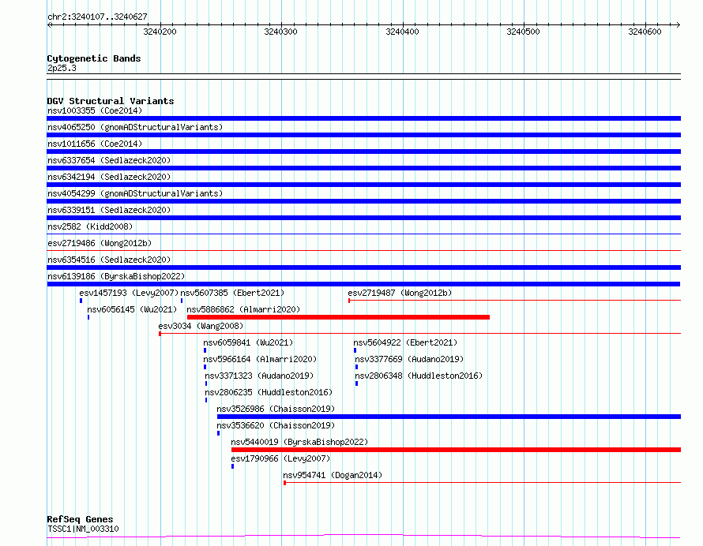Click the right arrow on the ruler

click(x=678, y=24)
